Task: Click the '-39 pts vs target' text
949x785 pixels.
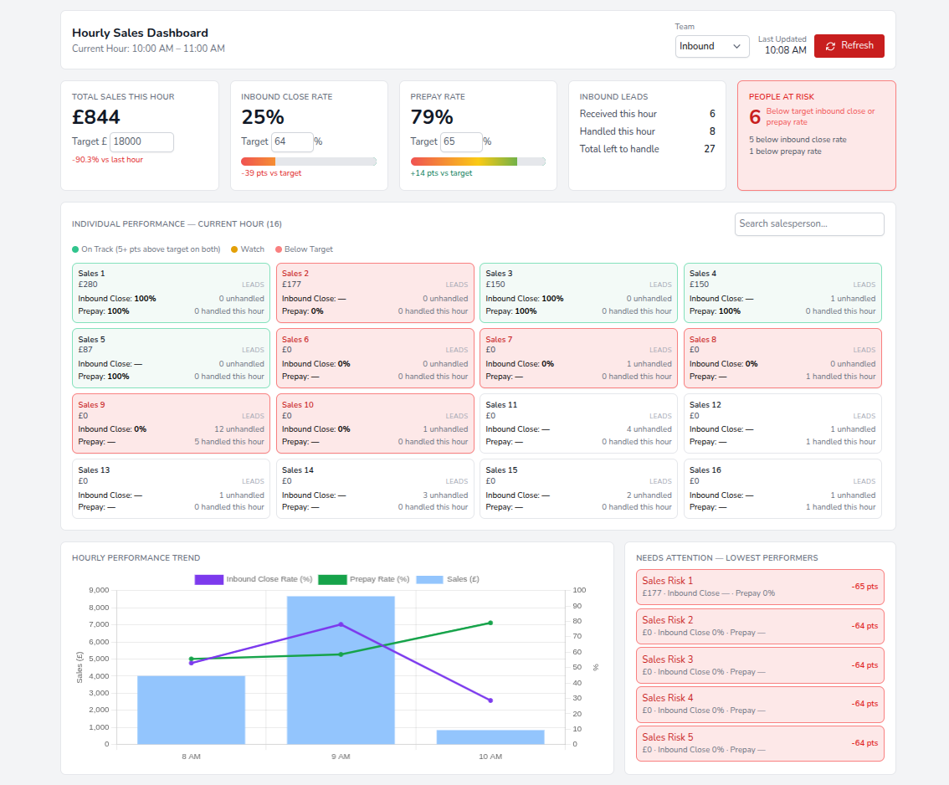Action: (271, 173)
